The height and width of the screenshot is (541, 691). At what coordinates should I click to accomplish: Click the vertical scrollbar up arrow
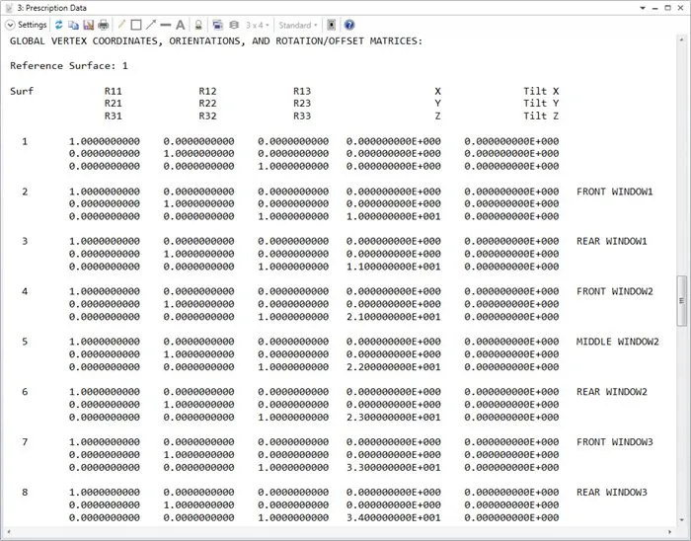pyautogui.click(x=682, y=39)
